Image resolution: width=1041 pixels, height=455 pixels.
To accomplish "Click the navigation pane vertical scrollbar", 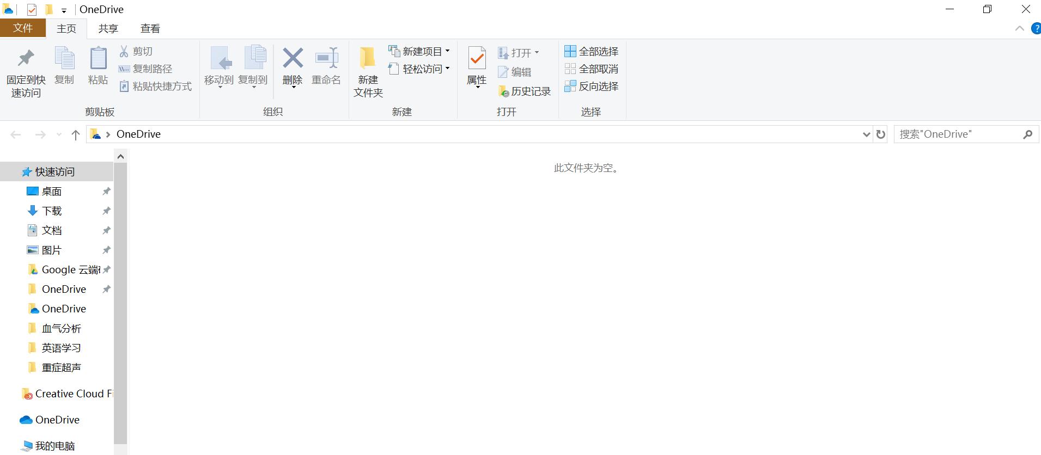I will pyautogui.click(x=121, y=304).
